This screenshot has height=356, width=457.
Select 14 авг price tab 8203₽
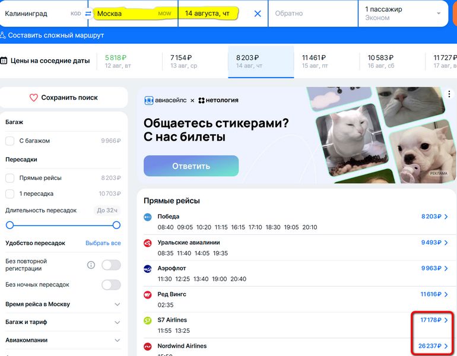pyautogui.click(x=261, y=62)
